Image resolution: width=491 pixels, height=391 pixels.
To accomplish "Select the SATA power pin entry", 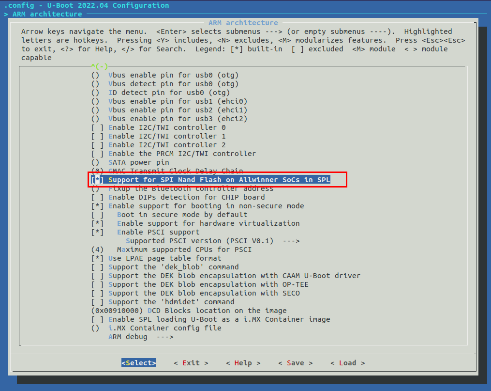I will pos(130,162).
